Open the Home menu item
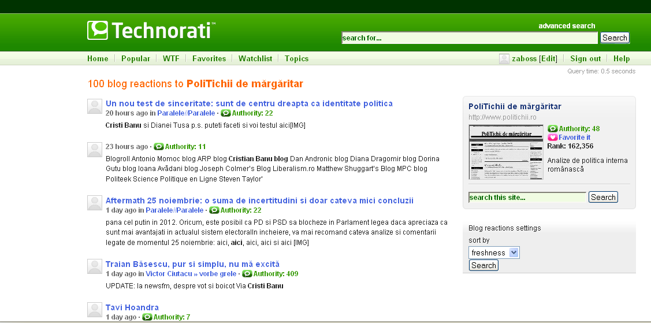651x323 pixels. coord(98,58)
